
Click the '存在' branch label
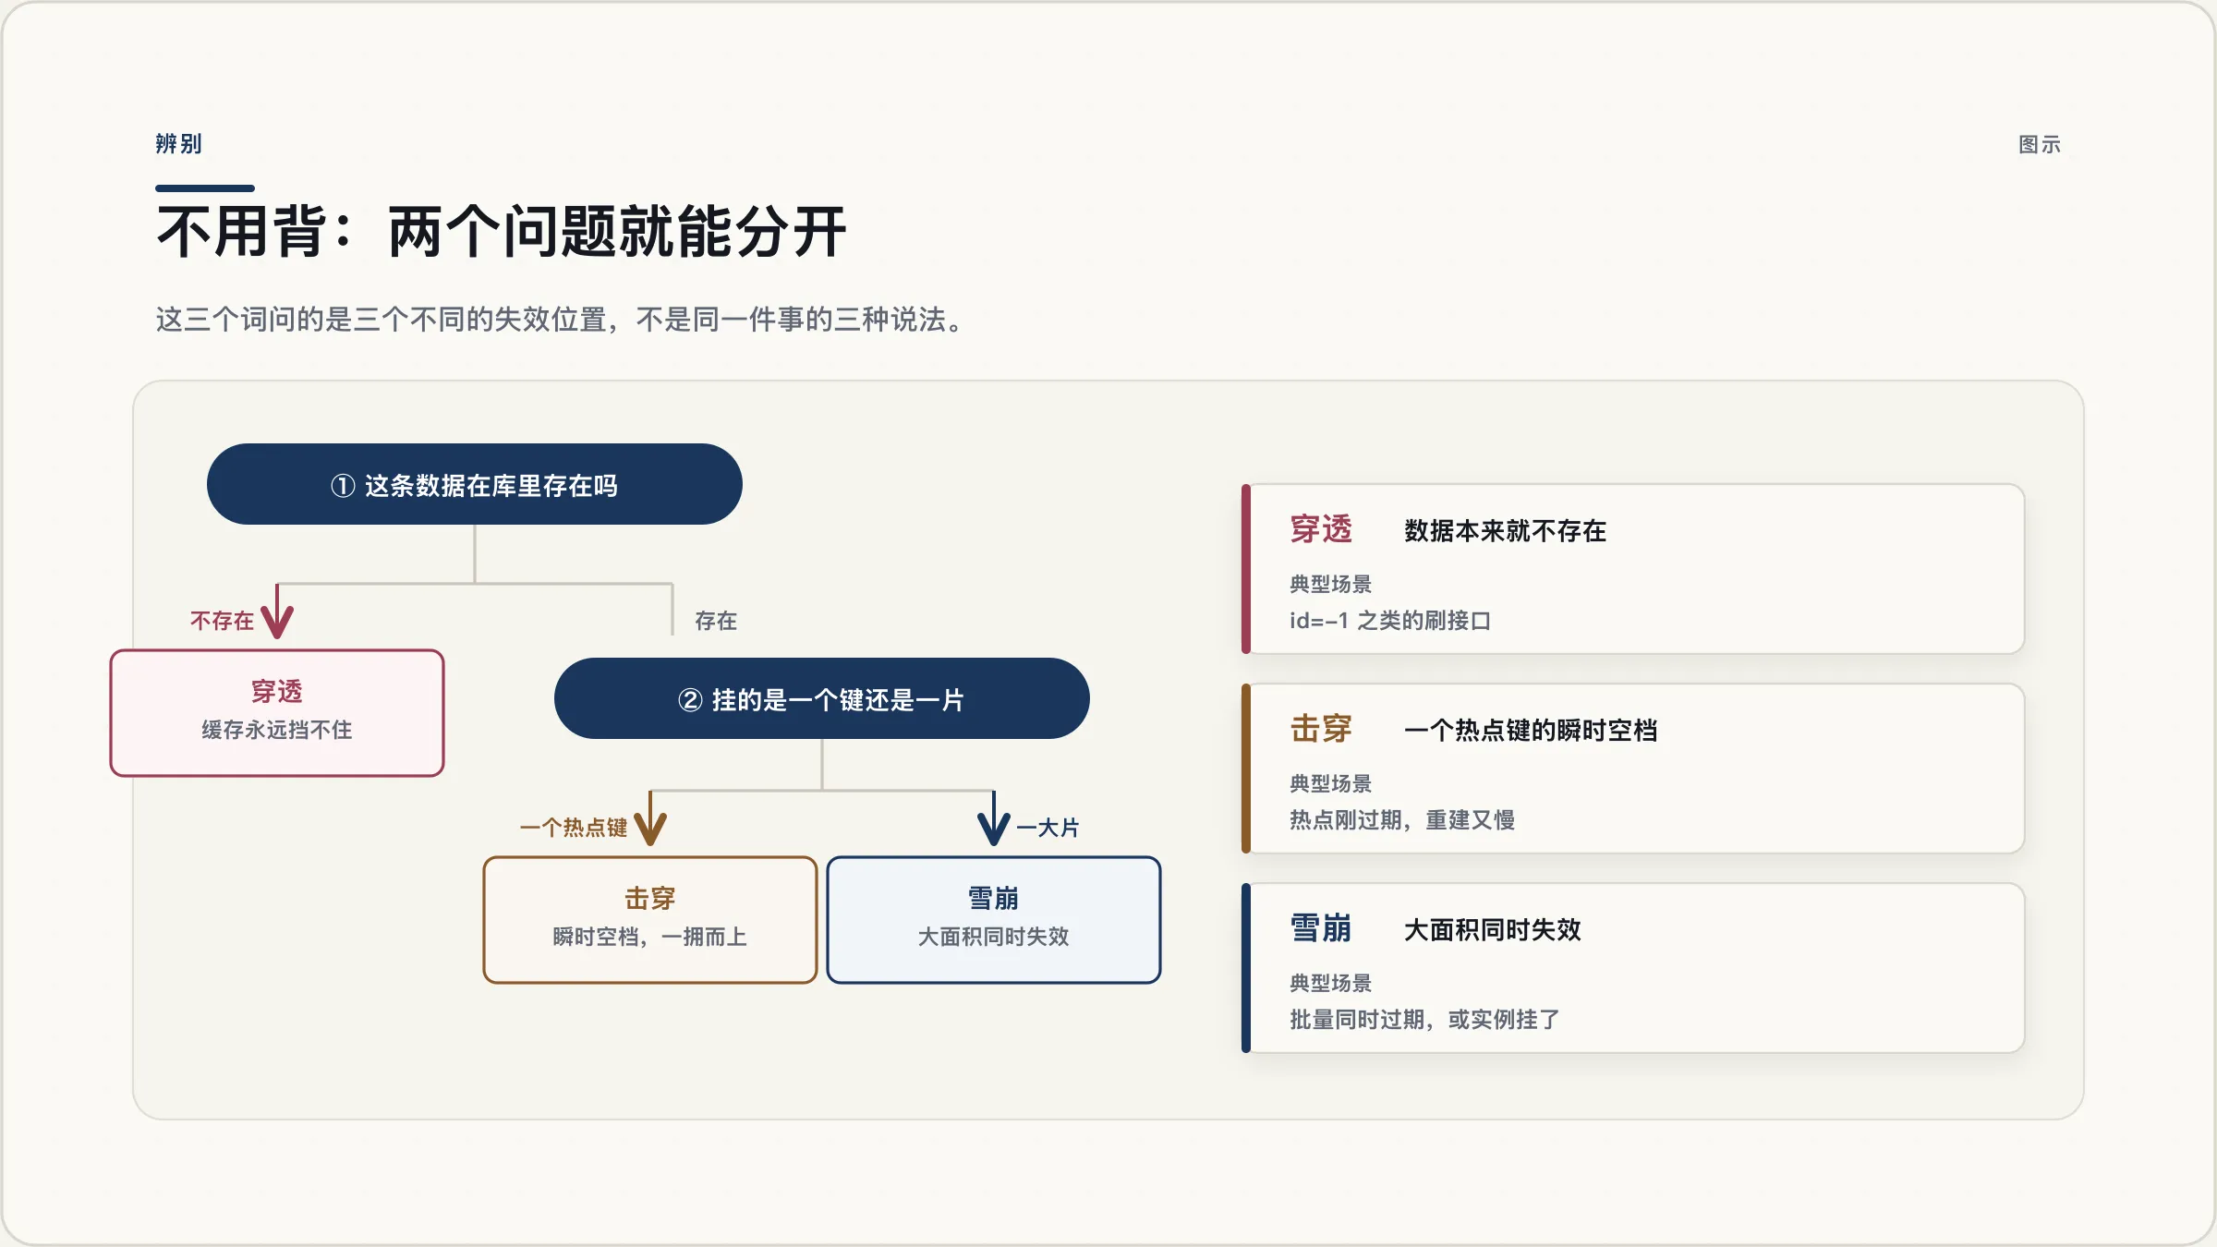(x=716, y=621)
